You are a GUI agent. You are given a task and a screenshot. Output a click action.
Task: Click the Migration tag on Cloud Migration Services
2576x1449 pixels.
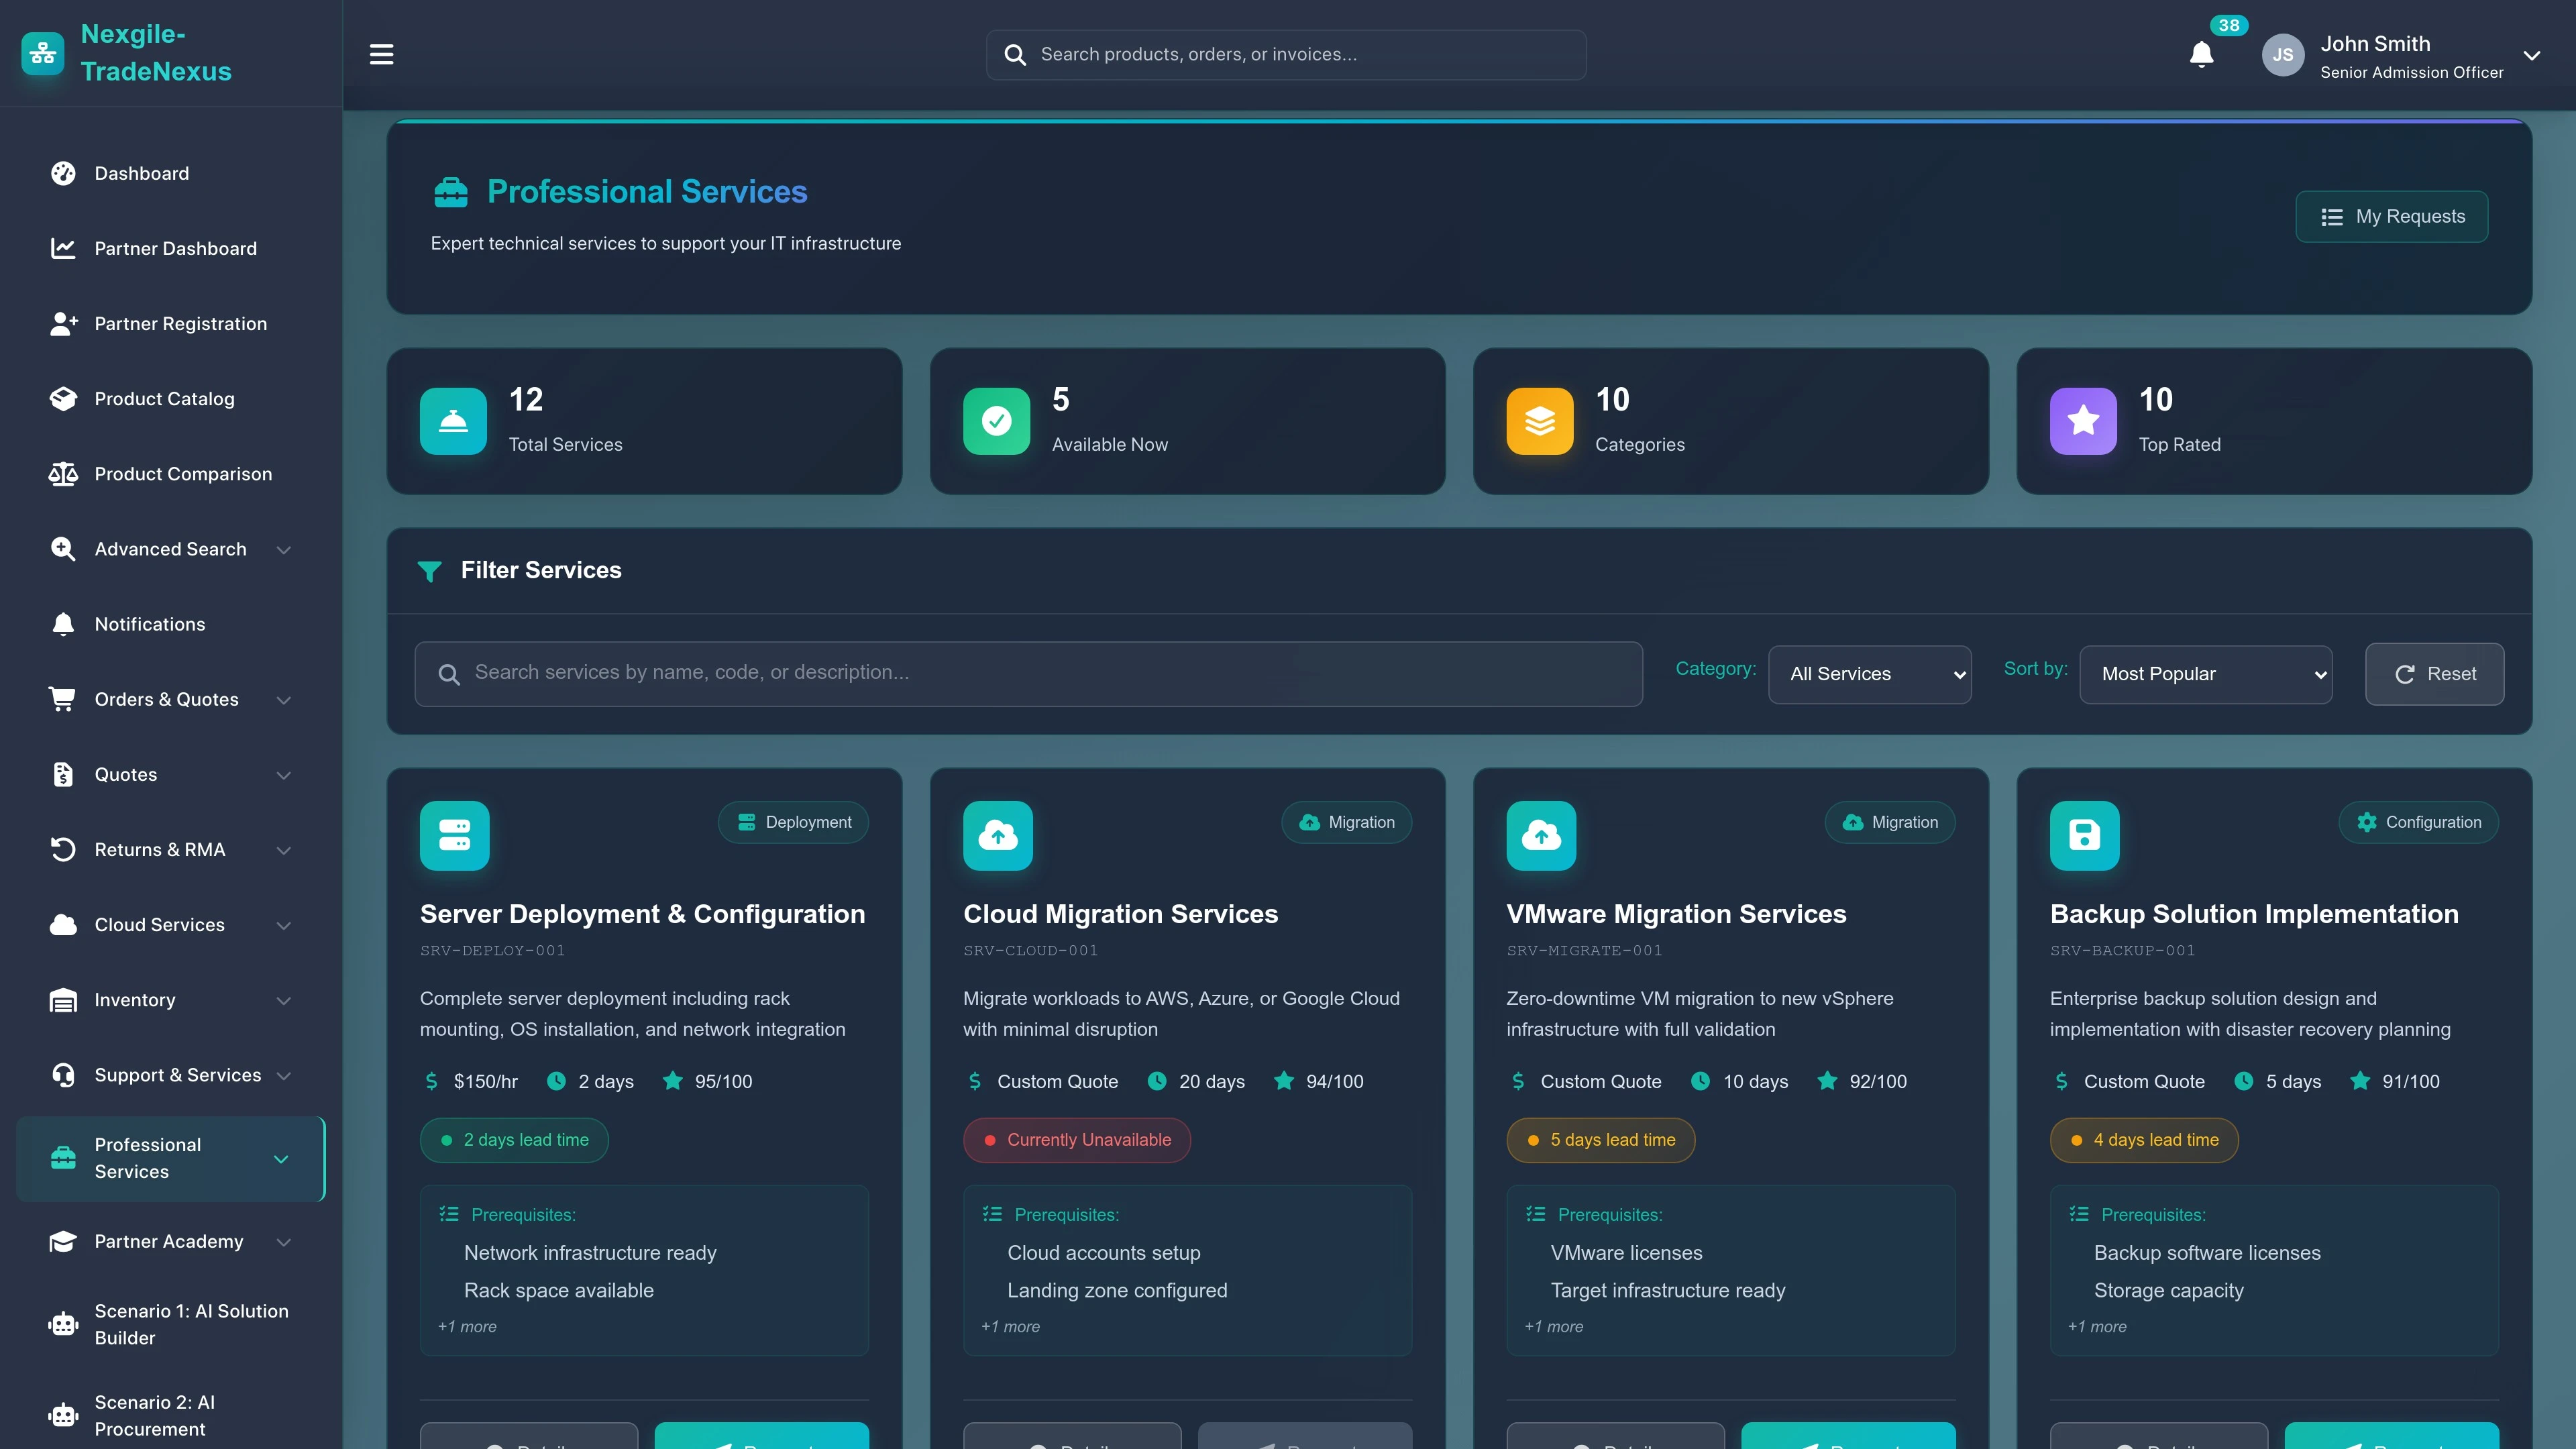1346,822
